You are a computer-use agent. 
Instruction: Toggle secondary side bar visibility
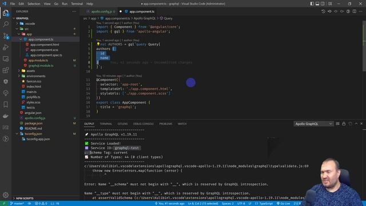323,4
